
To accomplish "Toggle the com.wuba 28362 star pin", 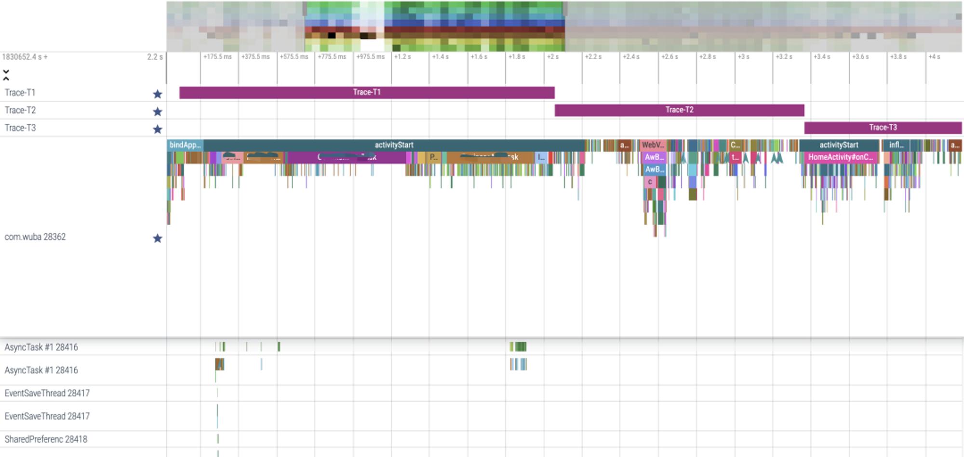I will 157,238.
